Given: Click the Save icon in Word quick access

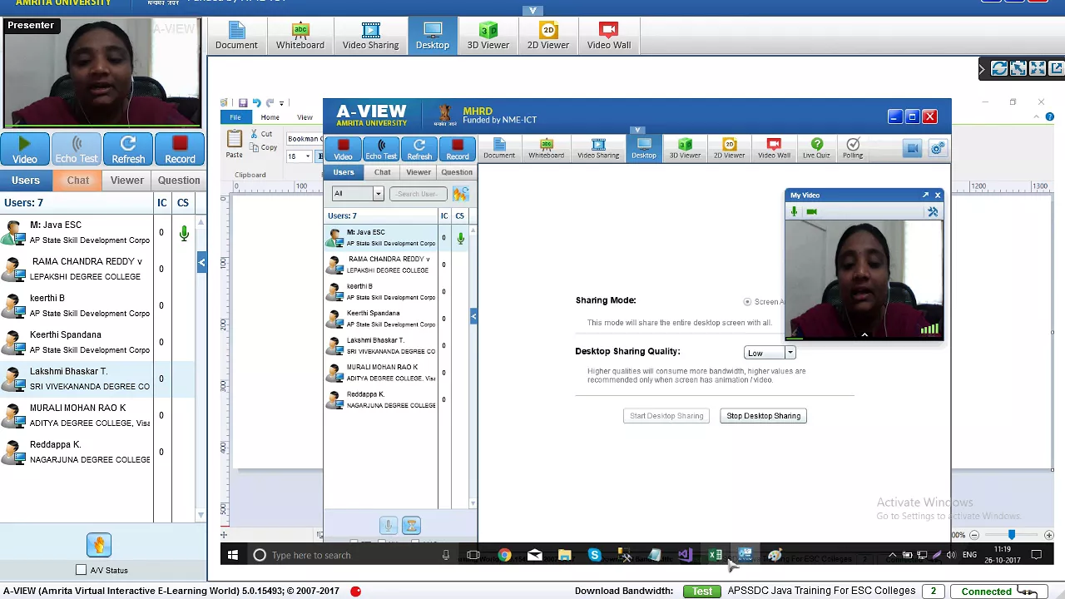Looking at the screenshot, I should click(x=242, y=103).
